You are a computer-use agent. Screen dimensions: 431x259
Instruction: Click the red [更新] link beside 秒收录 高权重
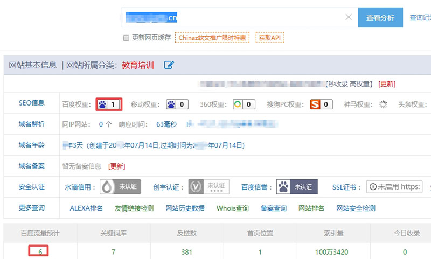[x=387, y=84]
